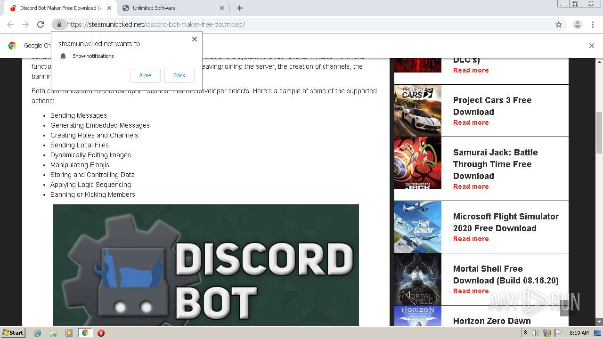Image resolution: width=603 pixels, height=339 pixels.
Task: Click 'Sending Local Files' list item
Action: point(80,145)
